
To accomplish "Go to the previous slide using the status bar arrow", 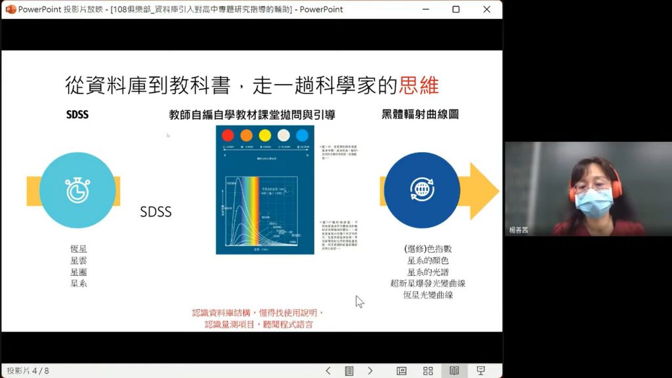I will (x=328, y=371).
